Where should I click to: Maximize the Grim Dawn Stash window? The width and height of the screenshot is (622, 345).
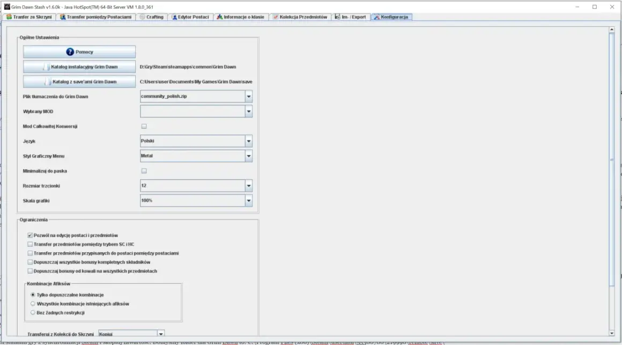click(x=595, y=7)
